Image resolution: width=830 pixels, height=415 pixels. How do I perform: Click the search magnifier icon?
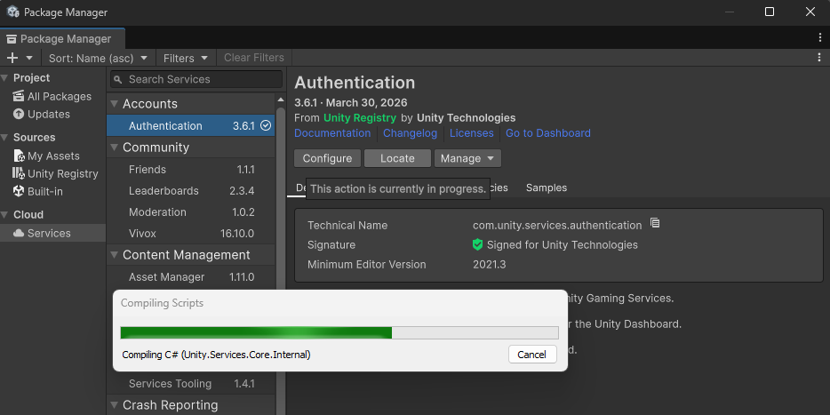[x=118, y=79]
